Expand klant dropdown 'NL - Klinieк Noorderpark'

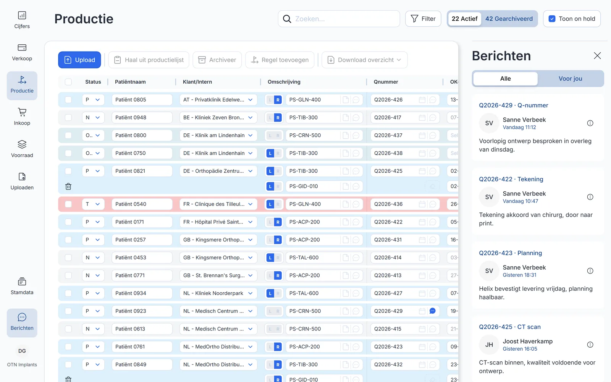click(x=218, y=293)
